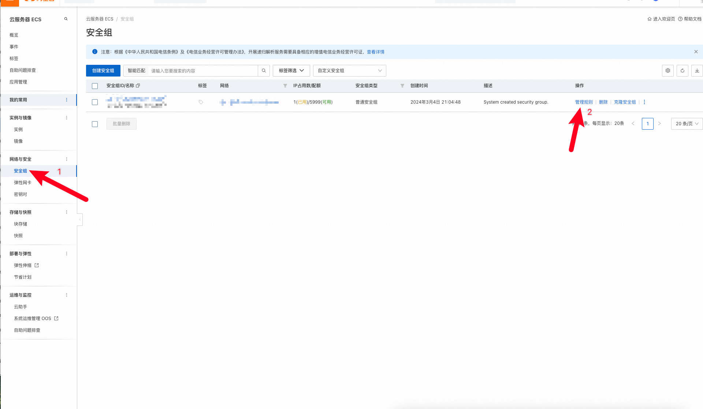Image resolution: width=703 pixels, height=409 pixels.
Task: Click 删除 in the row actions
Action: click(603, 102)
